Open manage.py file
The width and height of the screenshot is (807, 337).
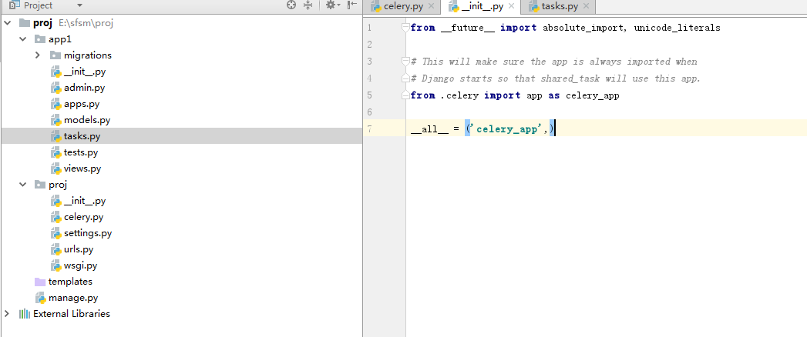[x=73, y=298]
